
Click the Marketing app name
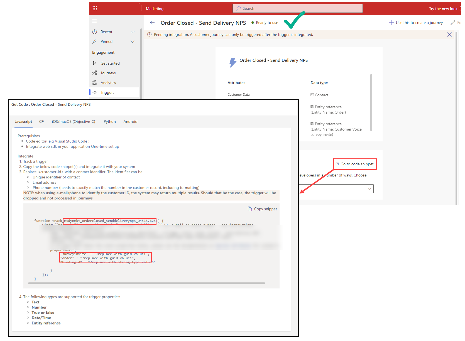pyautogui.click(x=155, y=9)
